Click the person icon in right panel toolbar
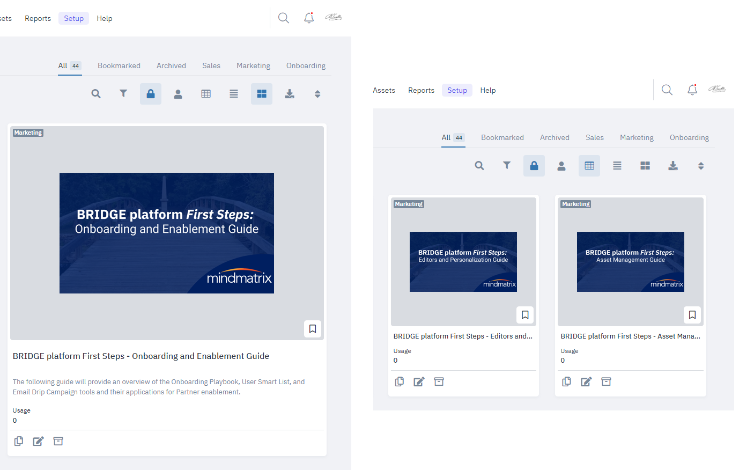Image resolution: width=754 pixels, height=470 pixels. (x=561, y=166)
